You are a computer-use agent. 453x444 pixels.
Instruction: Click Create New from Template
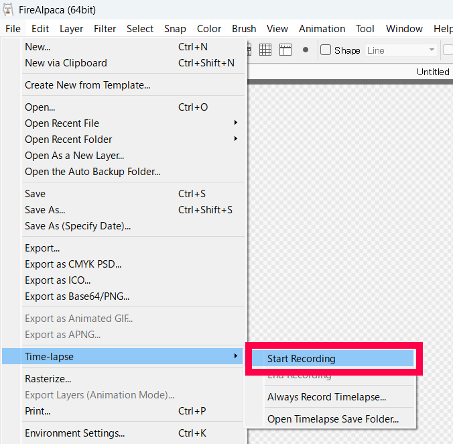(87, 85)
